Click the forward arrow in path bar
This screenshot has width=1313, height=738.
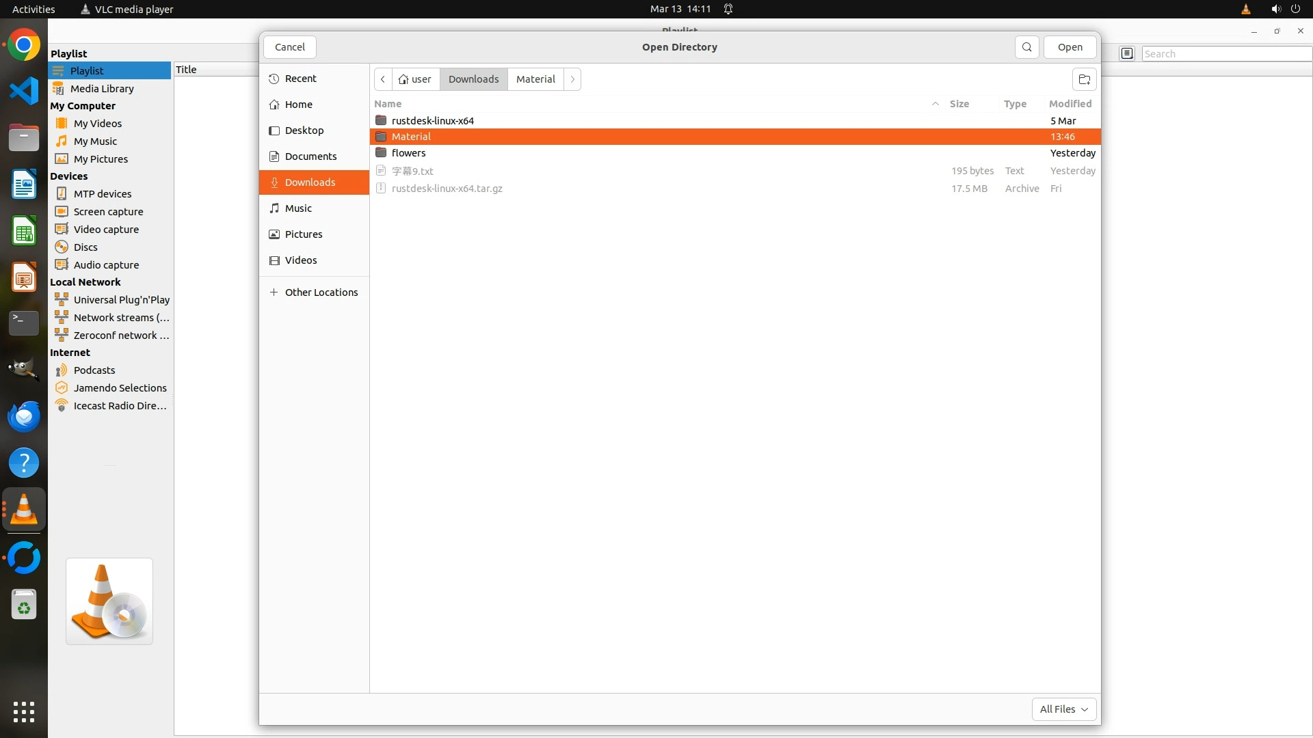click(x=572, y=79)
